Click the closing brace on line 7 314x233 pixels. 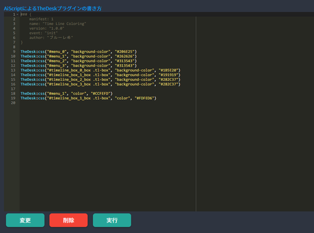click(x=21, y=42)
